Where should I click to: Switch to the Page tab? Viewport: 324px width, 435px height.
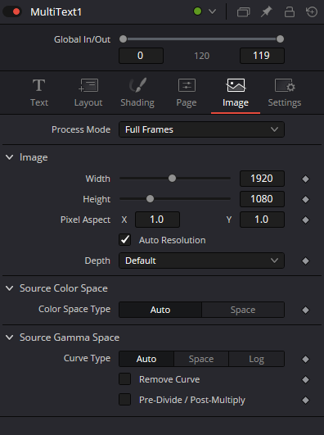coord(187,93)
